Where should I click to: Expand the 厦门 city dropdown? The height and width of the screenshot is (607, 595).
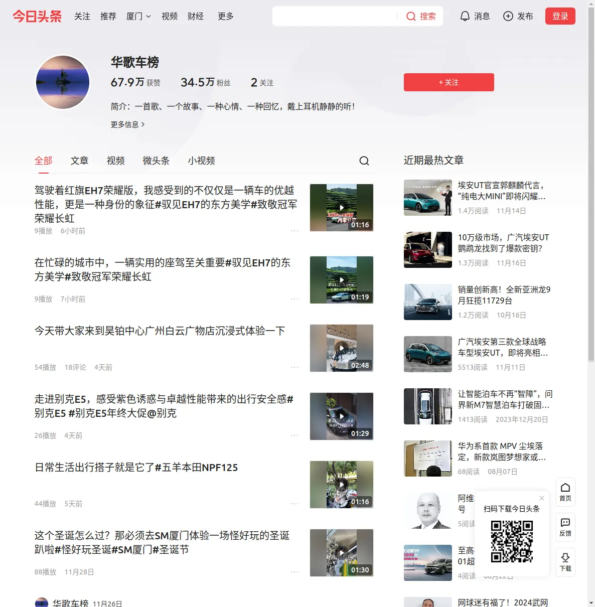click(138, 17)
